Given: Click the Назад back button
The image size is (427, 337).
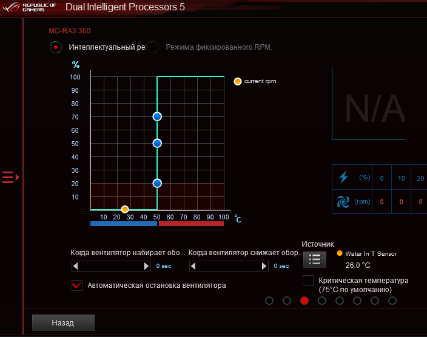Looking at the screenshot, I should pyautogui.click(x=63, y=323).
